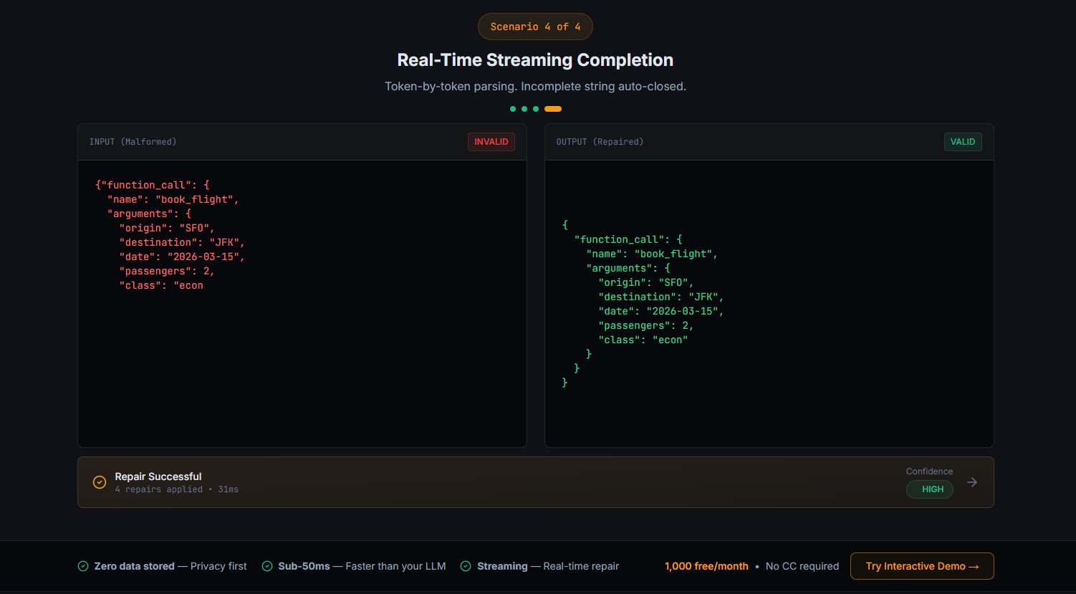Click the Repair Successful checkmark icon
The height and width of the screenshot is (594, 1076).
click(100, 482)
